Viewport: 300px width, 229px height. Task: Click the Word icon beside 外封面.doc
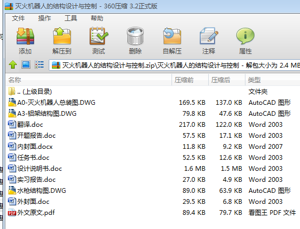coord(12,201)
